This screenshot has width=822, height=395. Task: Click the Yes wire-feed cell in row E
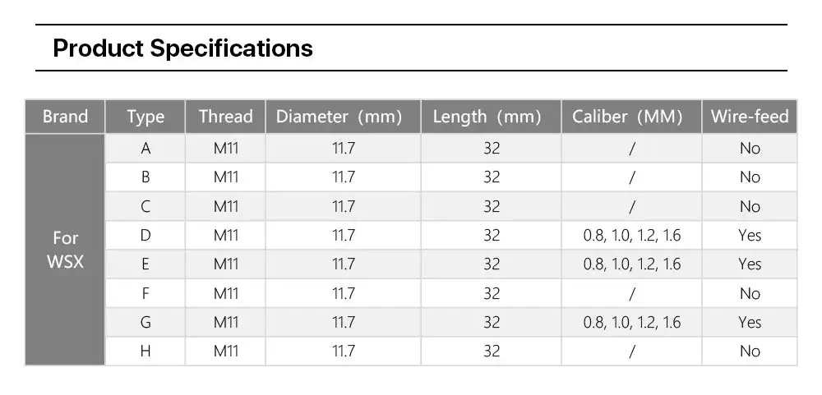point(750,264)
